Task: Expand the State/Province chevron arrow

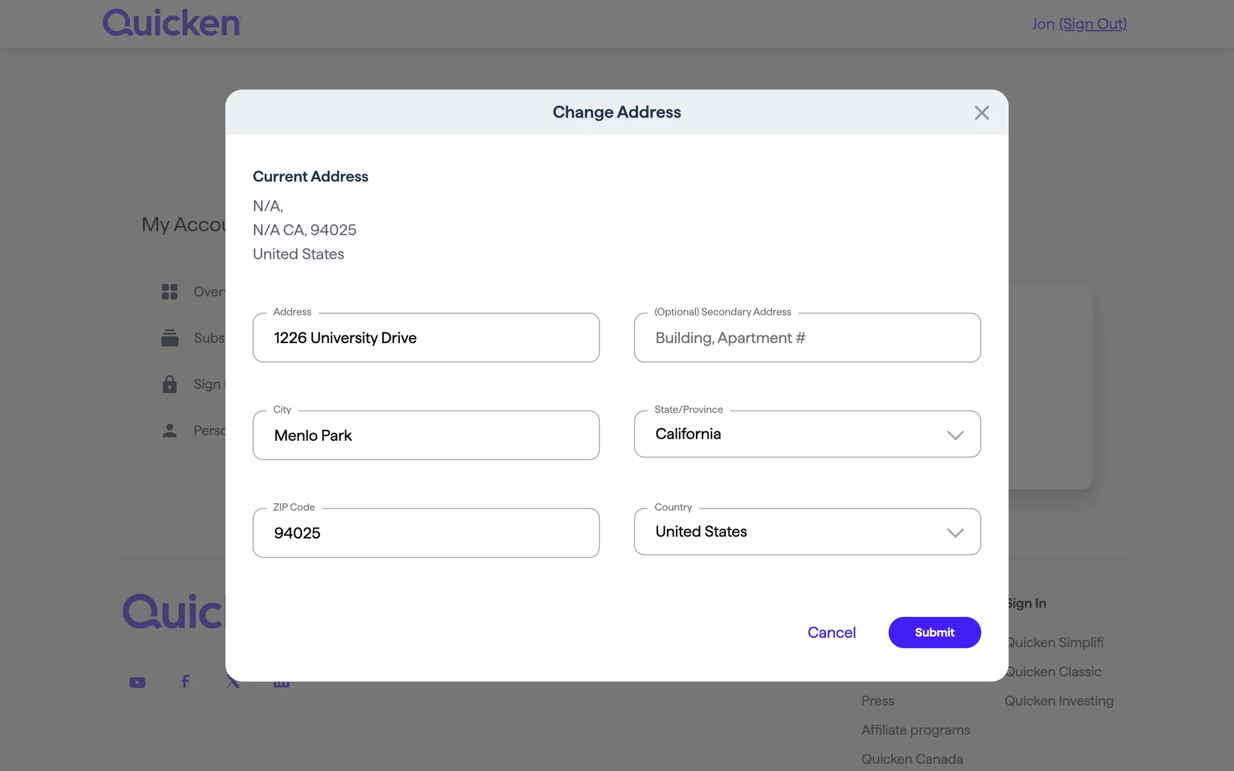Action: (955, 435)
